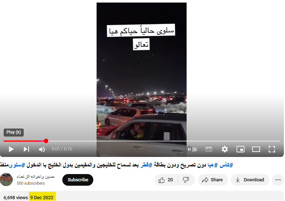Viewport: 285px width, 201px height.
Task: Download the video
Action: [x=250, y=180]
